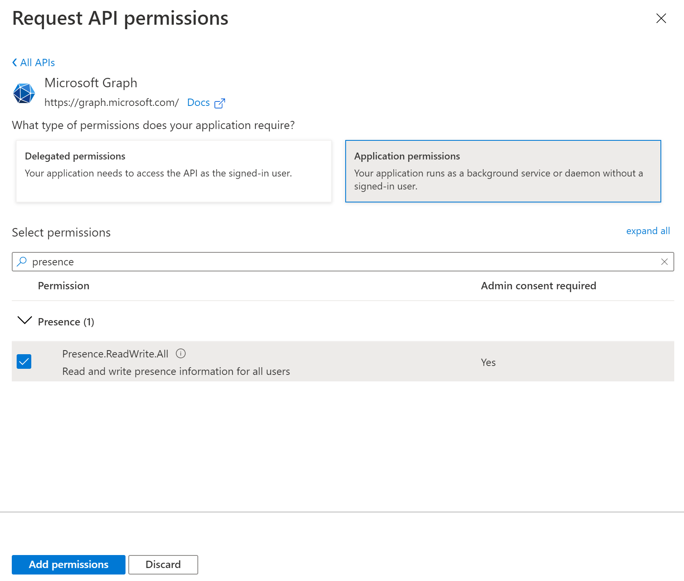Screen dimensions: 684x581
Task: Click the Add permissions button
Action: pos(69,564)
